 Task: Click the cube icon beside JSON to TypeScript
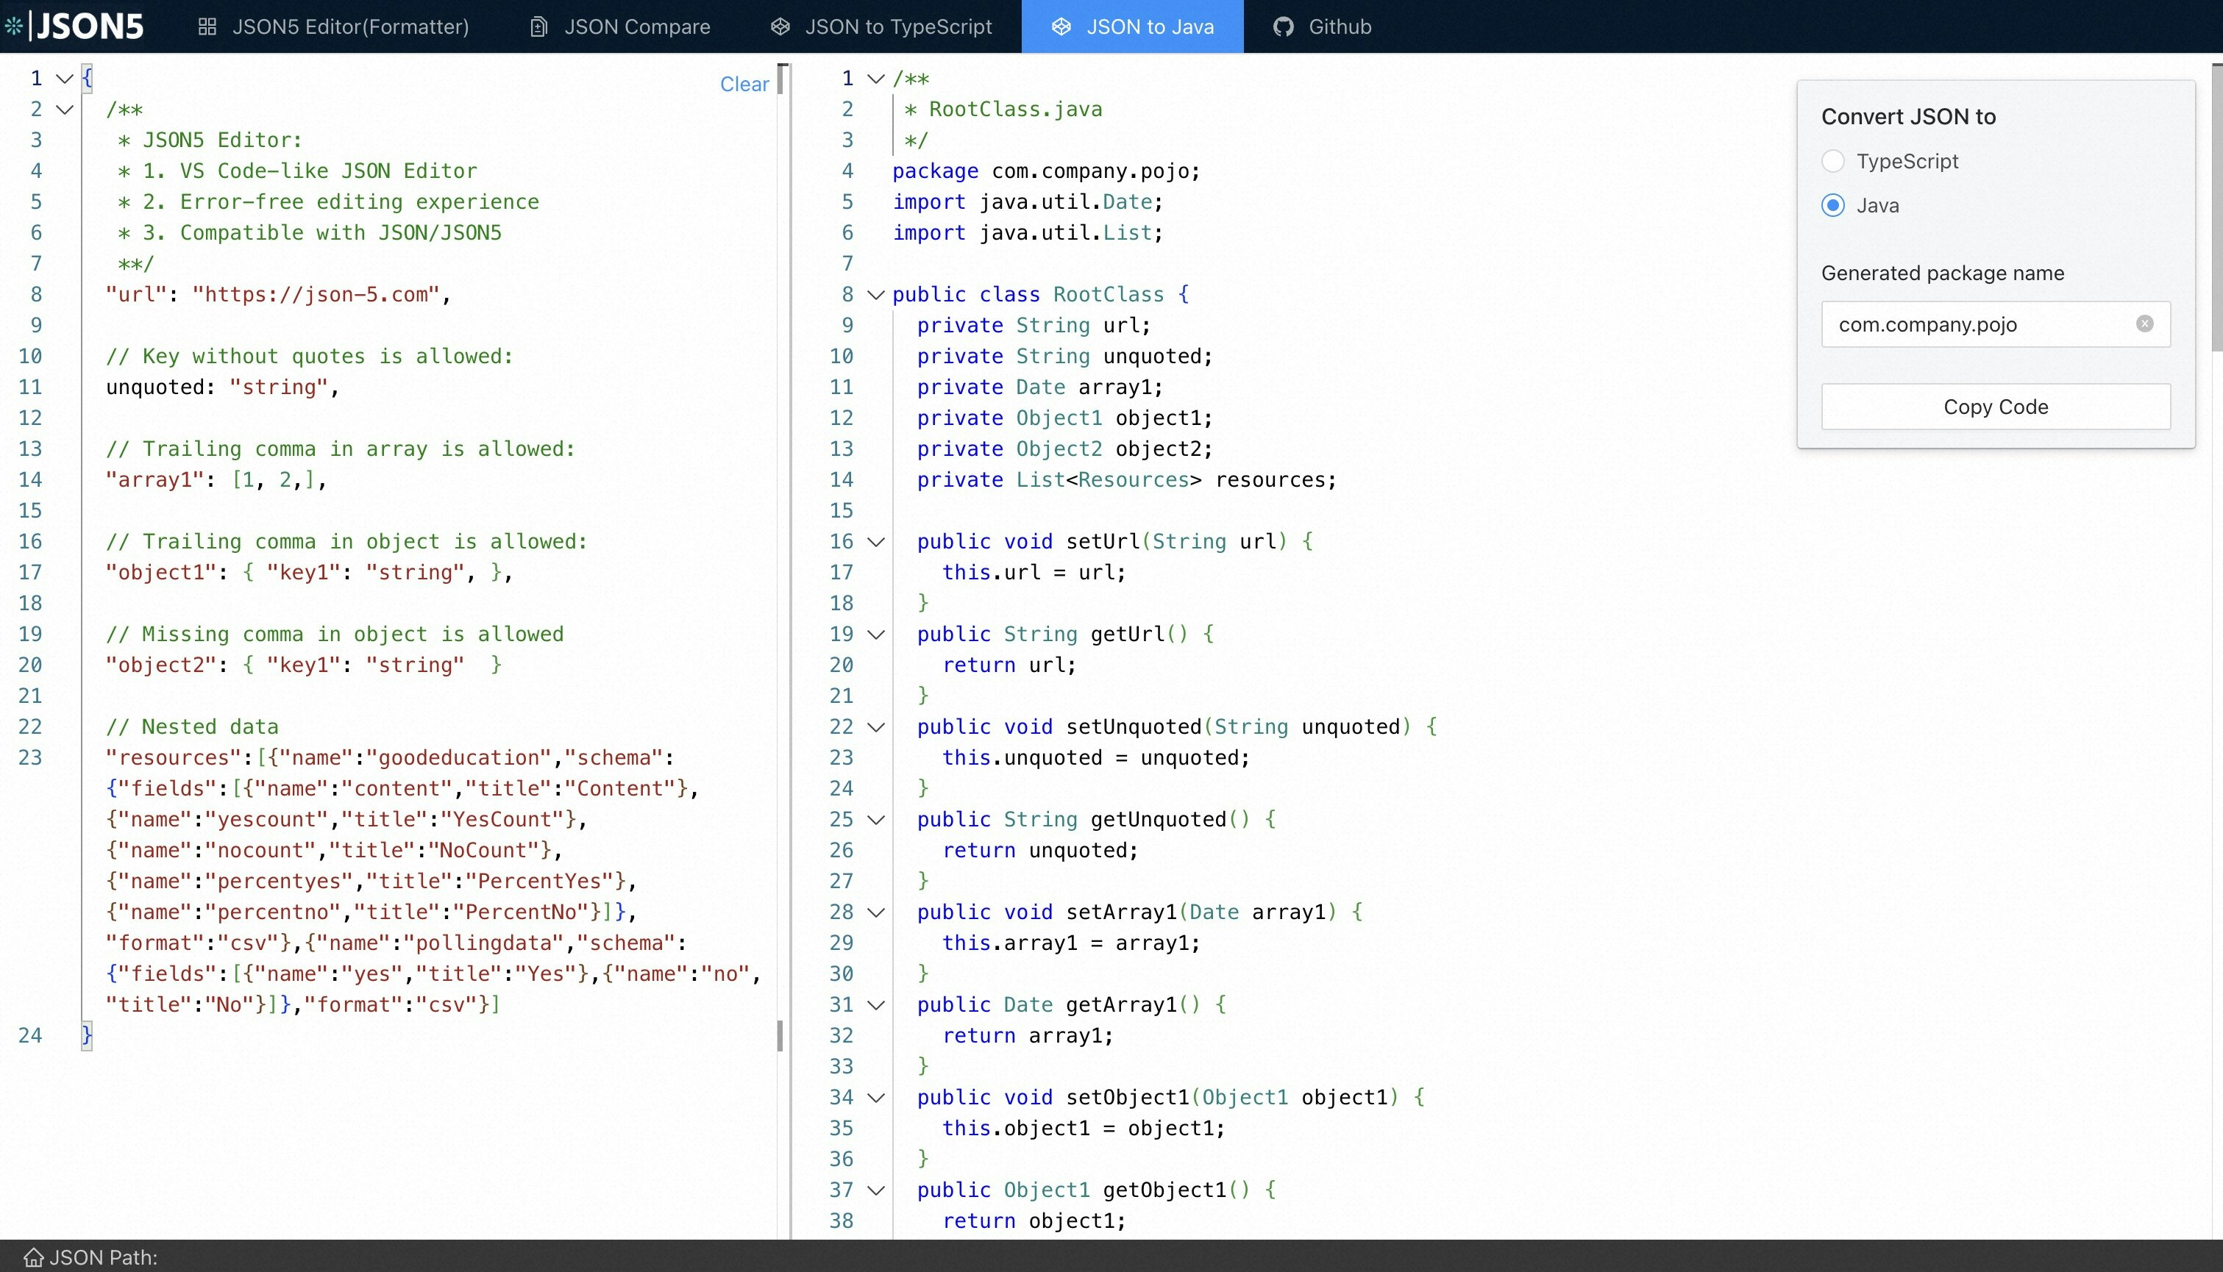(x=780, y=26)
